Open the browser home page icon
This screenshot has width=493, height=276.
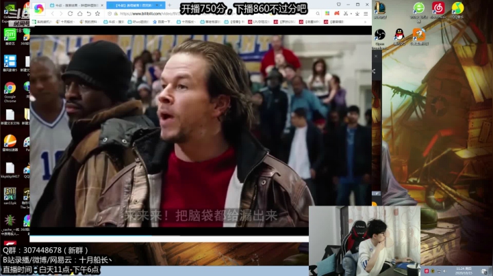79,14
